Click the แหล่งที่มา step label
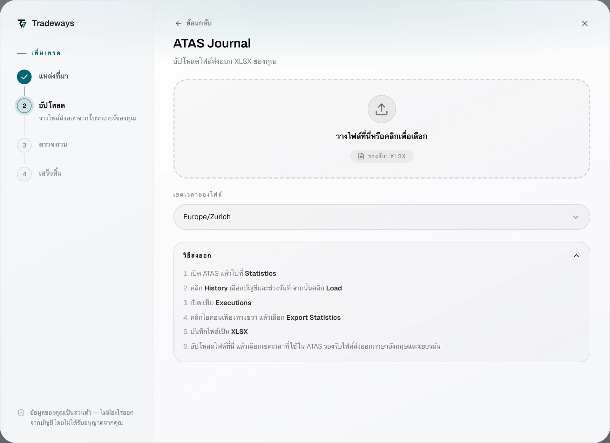Viewport: 610px width, 443px height. [x=54, y=76]
